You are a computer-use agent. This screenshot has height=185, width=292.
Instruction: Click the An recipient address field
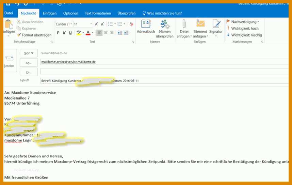[x=164, y=62]
